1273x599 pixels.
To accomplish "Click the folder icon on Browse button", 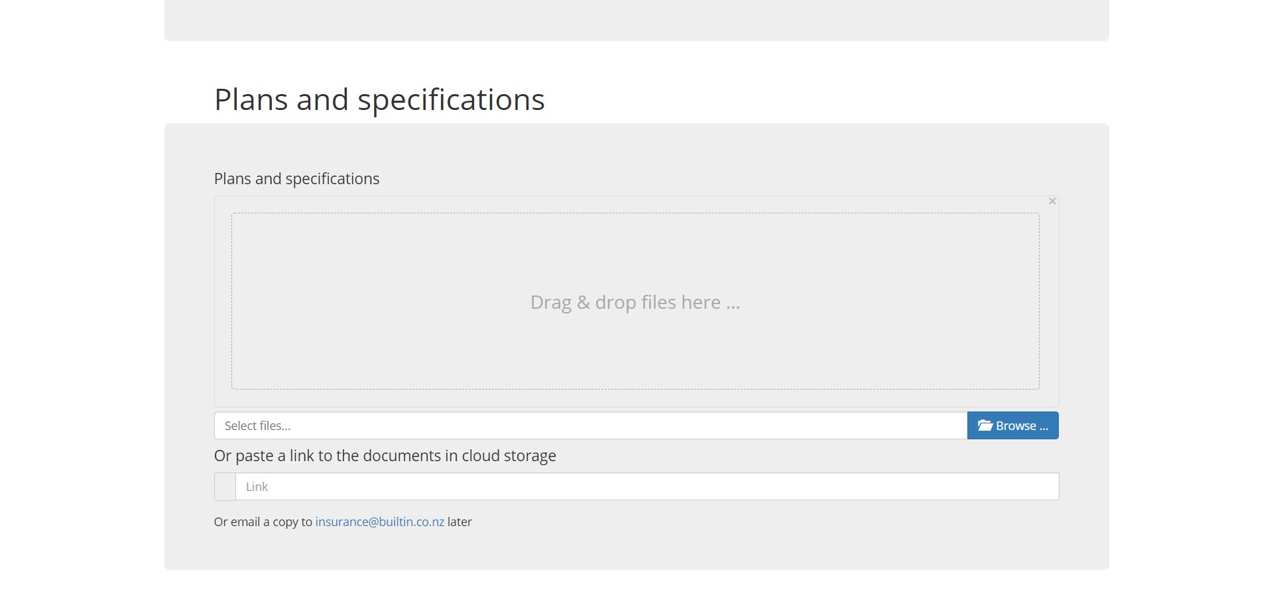I will (985, 425).
